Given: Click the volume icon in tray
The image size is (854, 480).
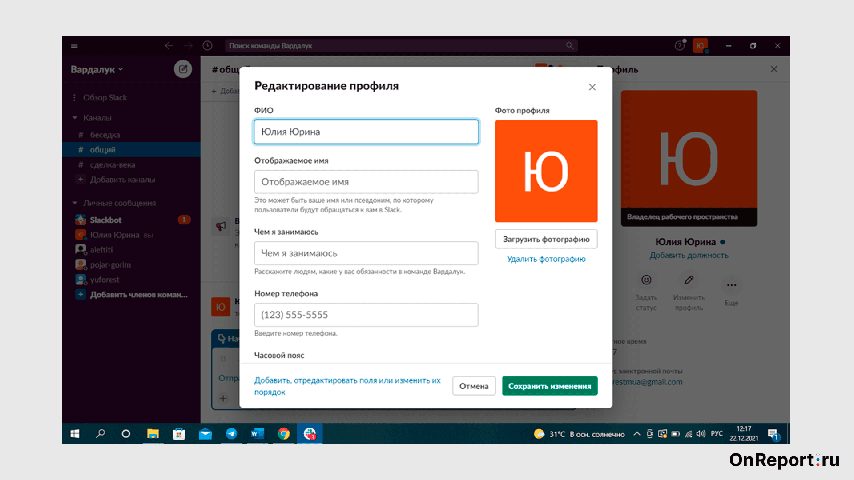Looking at the screenshot, I should coord(701,433).
